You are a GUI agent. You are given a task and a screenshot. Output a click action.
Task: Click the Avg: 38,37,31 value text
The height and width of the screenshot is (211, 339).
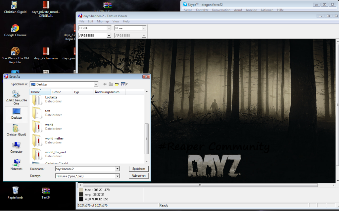(x=95, y=195)
